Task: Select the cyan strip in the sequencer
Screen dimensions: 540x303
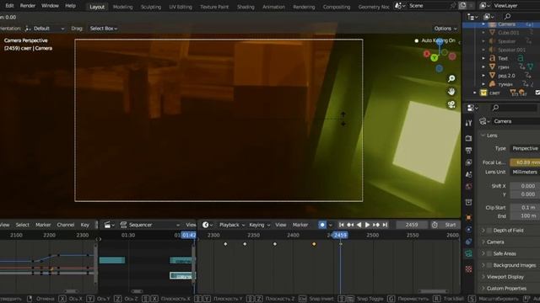Action: point(112,260)
